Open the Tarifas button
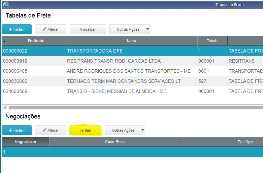The height and width of the screenshot is (173, 263). pyautogui.click(x=86, y=130)
